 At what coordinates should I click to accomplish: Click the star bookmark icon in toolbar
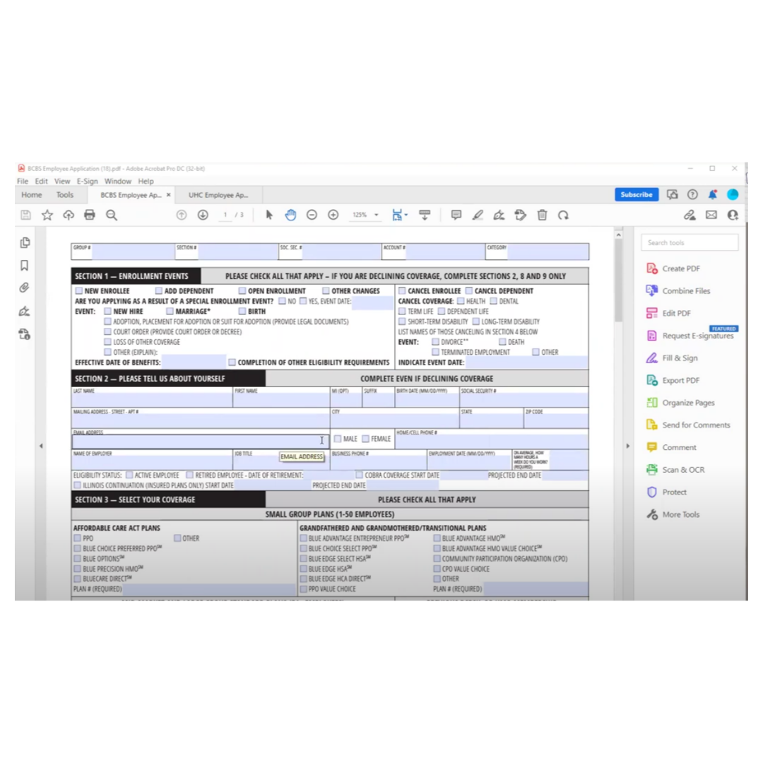point(47,215)
